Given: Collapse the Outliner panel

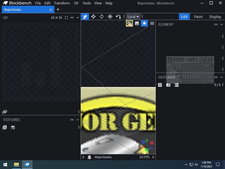Looking at the screenshot, I should pos(222,77).
